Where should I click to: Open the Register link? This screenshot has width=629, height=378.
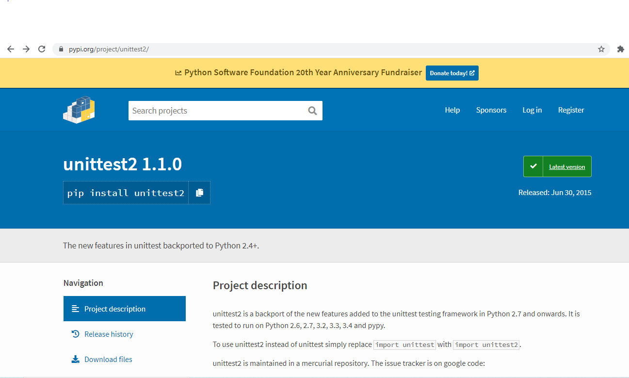[x=571, y=110]
